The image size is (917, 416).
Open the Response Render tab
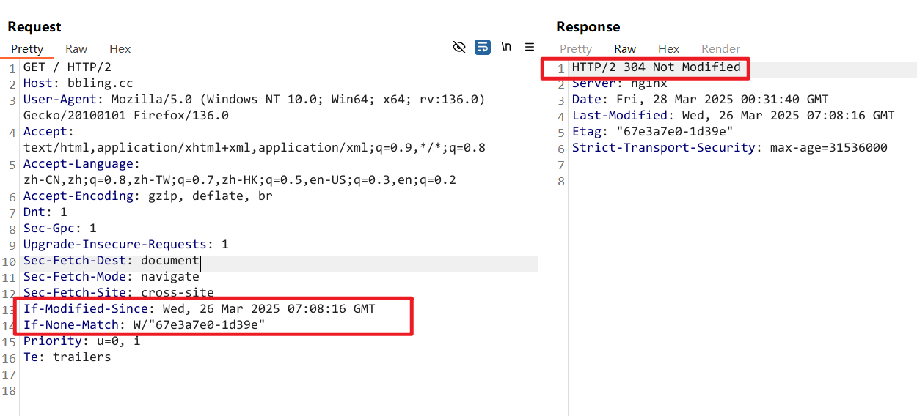tap(720, 49)
